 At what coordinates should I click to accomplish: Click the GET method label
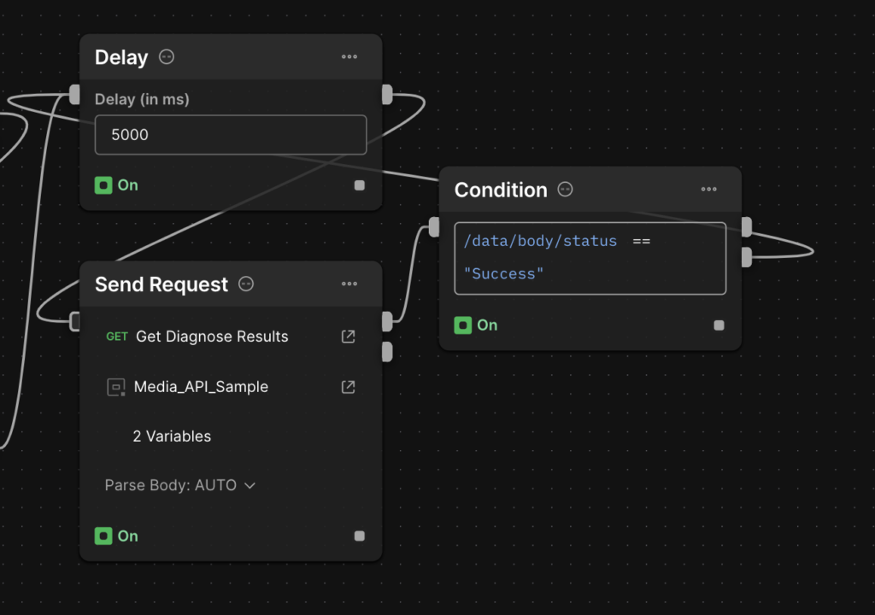[x=116, y=337]
